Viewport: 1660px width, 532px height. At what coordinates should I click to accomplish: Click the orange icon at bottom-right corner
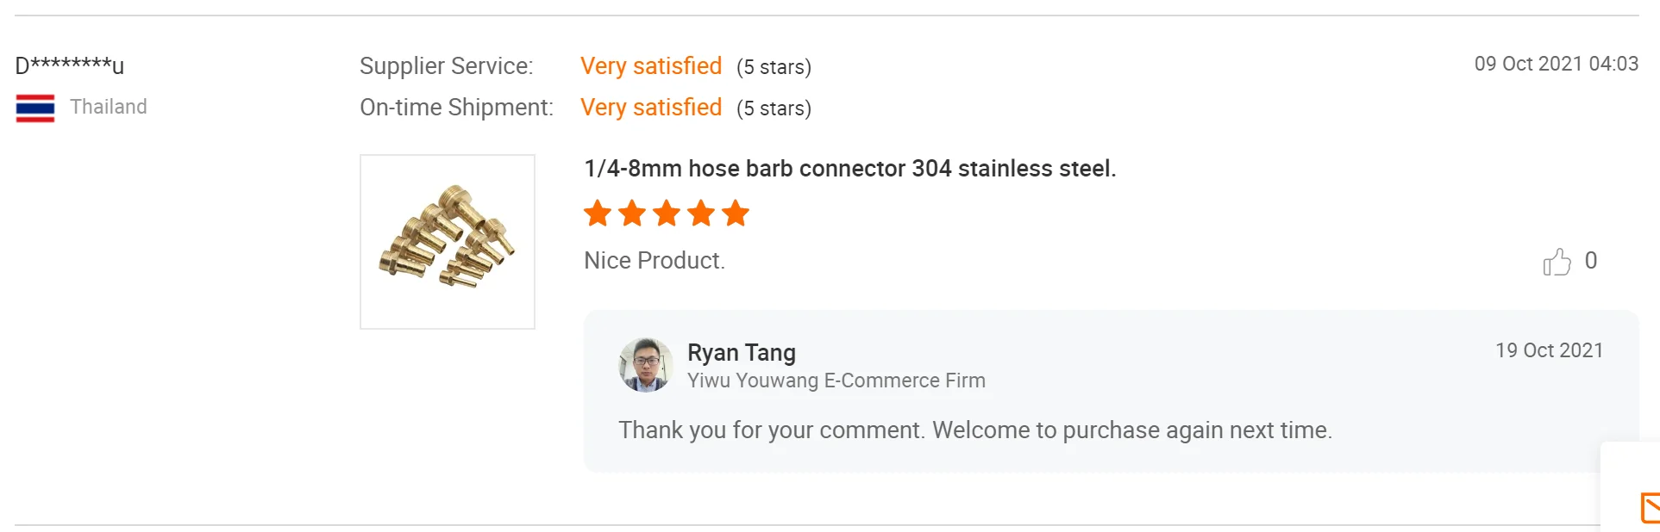point(1649,508)
